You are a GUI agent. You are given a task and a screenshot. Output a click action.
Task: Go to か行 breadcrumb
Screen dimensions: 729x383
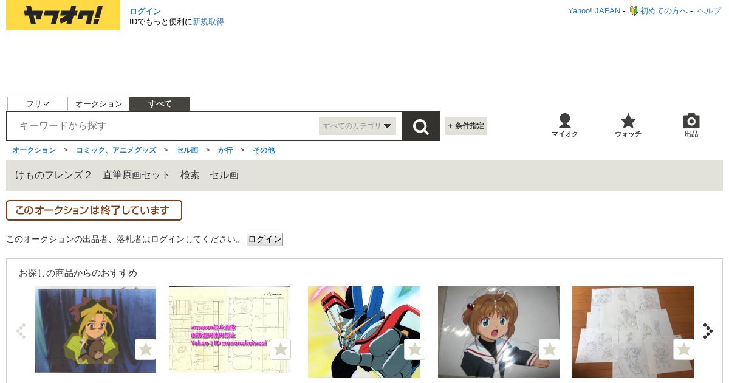click(225, 150)
